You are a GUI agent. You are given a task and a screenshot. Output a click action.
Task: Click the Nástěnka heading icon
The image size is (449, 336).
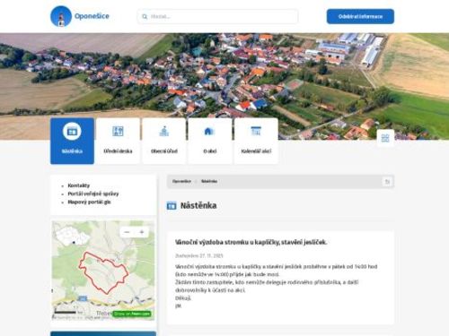(172, 206)
